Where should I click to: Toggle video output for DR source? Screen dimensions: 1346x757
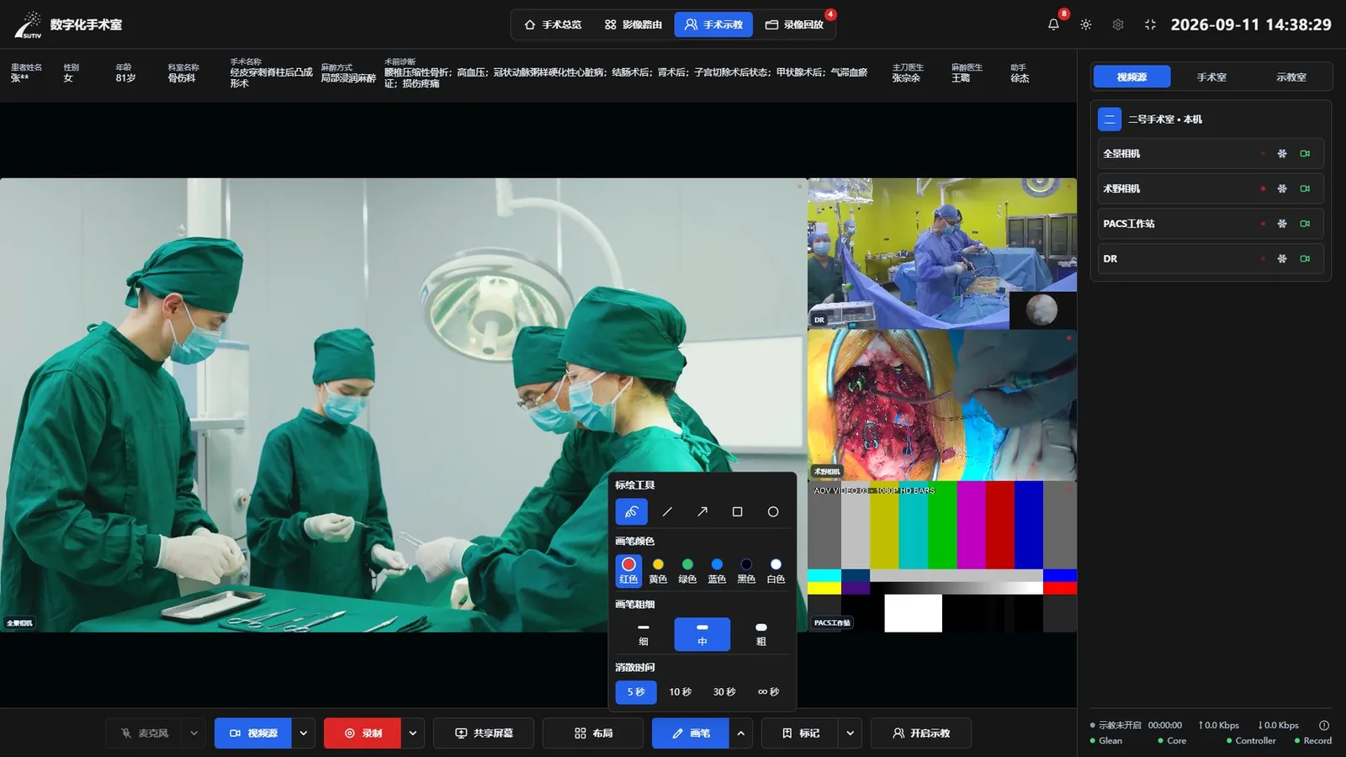[1305, 259]
